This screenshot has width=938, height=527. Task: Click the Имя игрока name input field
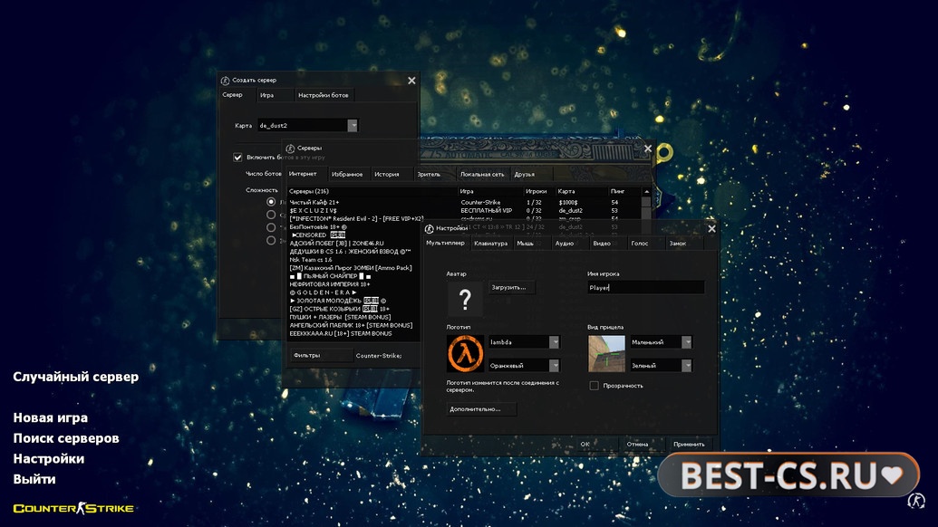point(645,287)
